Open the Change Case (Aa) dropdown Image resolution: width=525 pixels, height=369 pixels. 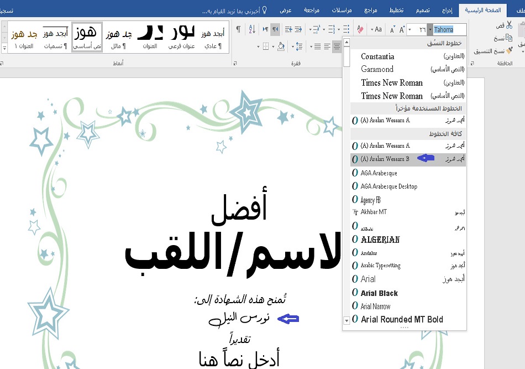[376, 29]
